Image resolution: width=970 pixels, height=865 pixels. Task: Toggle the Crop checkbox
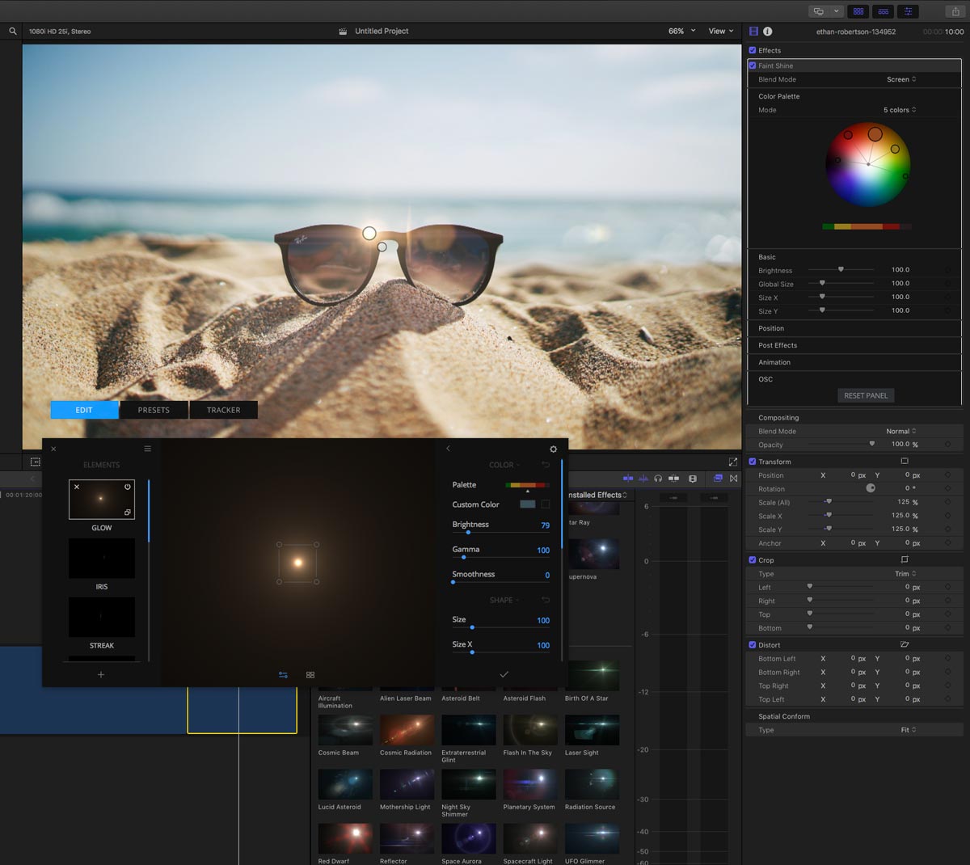pos(753,560)
